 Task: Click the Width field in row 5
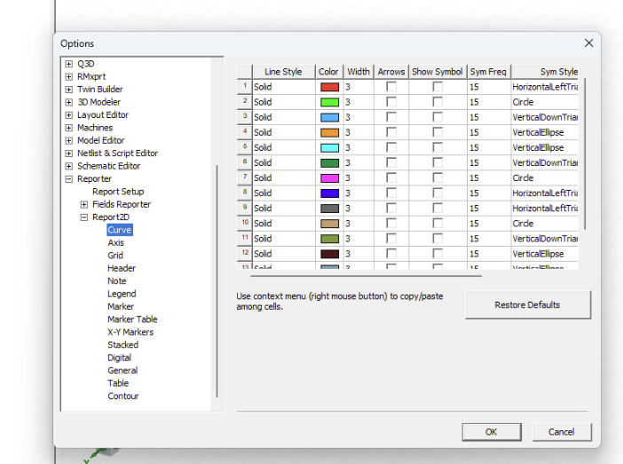(359, 147)
